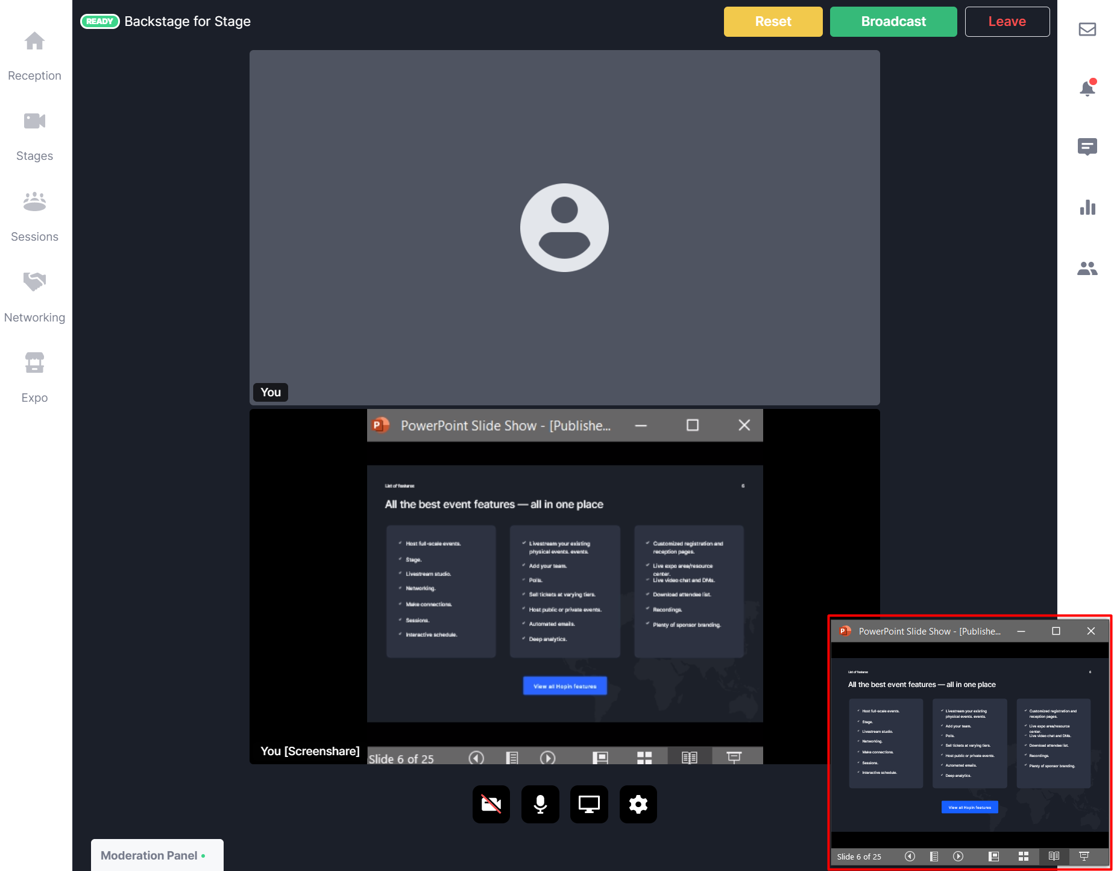Screen dimensions: 1114x871
Task: Click View all Hopin features in PowerPoint window
Action: click(969, 807)
